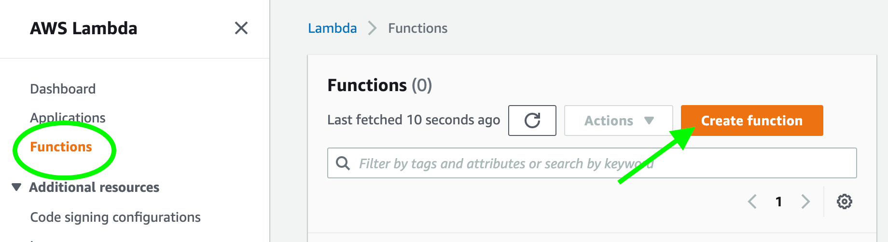This screenshot has height=242, width=888.
Task: Click the Functions (0) table heading
Action: click(x=379, y=85)
